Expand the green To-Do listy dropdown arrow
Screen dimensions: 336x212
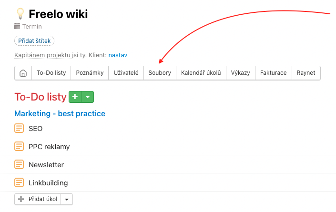click(88, 97)
